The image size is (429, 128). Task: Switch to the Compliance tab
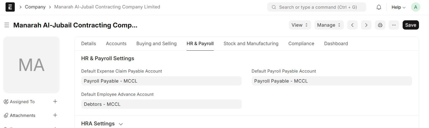pos(301,44)
